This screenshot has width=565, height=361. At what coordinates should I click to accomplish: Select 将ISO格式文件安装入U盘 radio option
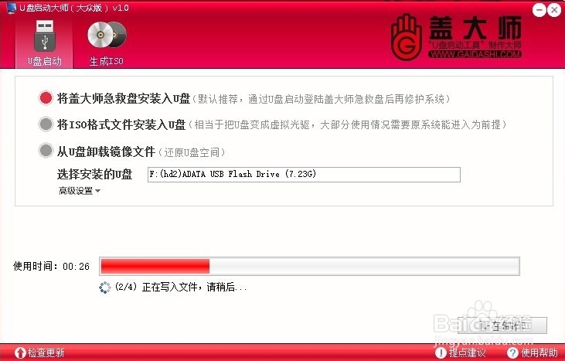point(46,124)
